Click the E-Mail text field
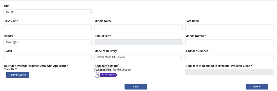This screenshot has width=277, height=91. tap(48, 57)
